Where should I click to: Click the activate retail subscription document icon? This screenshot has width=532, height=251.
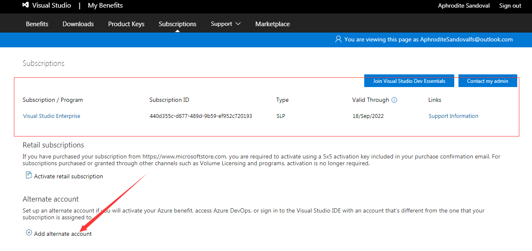pyautogui.click(x=29, y=175)
